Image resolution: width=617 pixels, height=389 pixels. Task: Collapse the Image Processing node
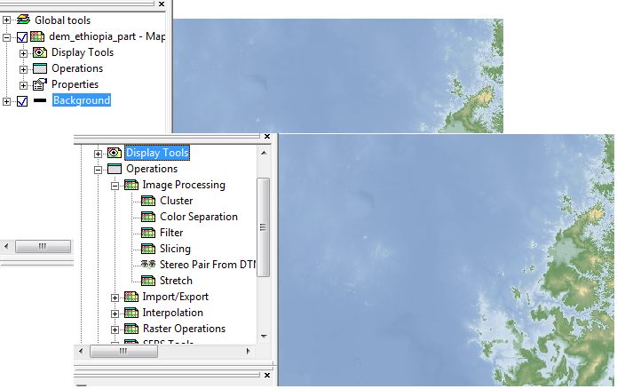[x=115, y=186]
